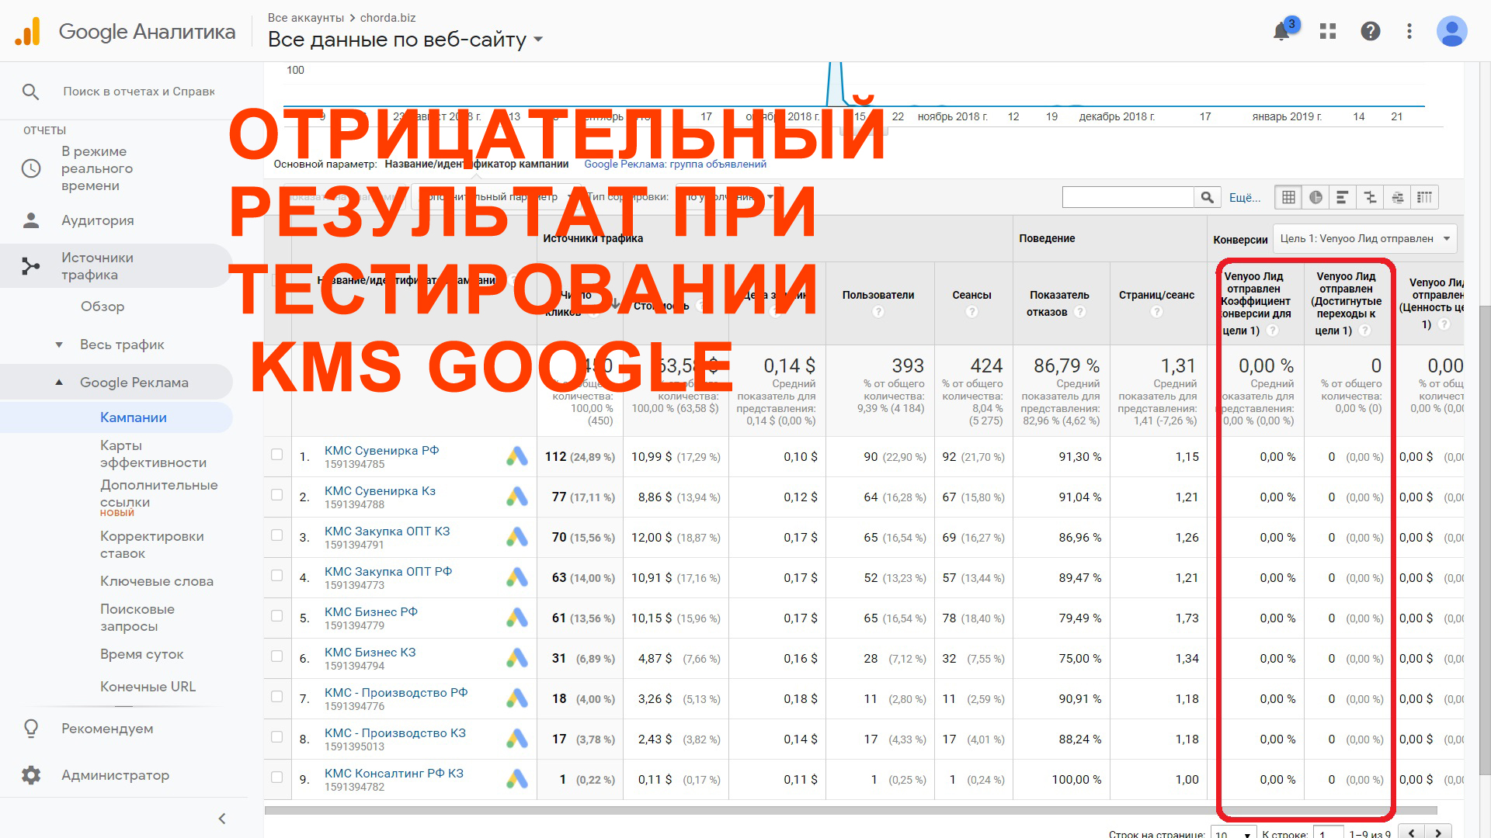Click the table search input field

click(x=1128, y=197)
